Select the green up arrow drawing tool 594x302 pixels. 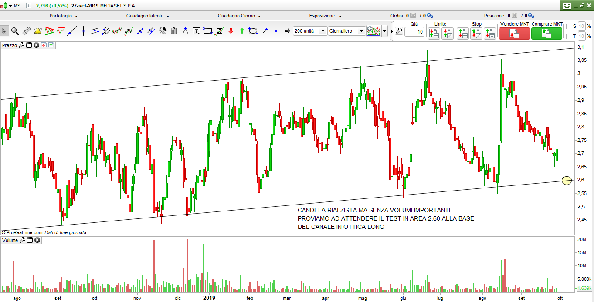pos(242,31)
